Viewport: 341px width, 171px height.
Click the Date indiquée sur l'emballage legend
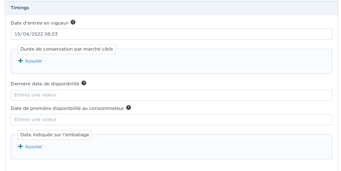coord(55,135)
